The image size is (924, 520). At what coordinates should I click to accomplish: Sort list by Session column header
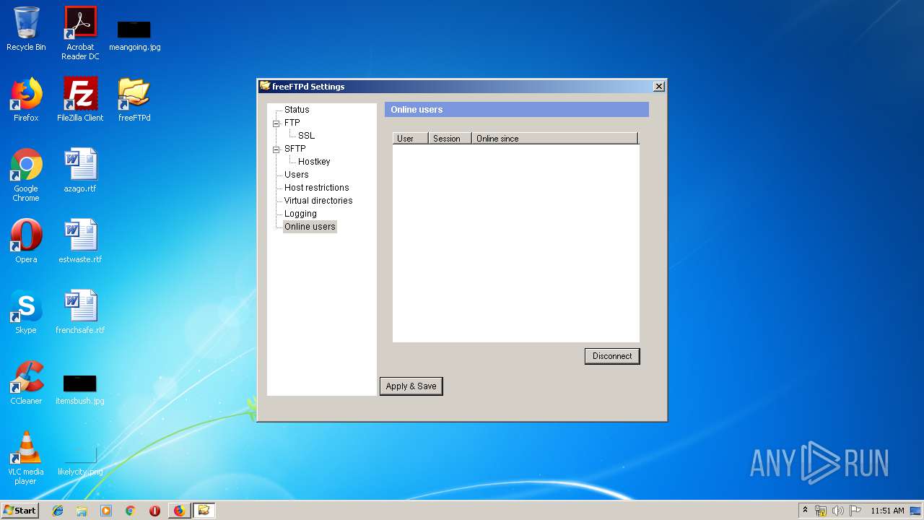(450, 138)
